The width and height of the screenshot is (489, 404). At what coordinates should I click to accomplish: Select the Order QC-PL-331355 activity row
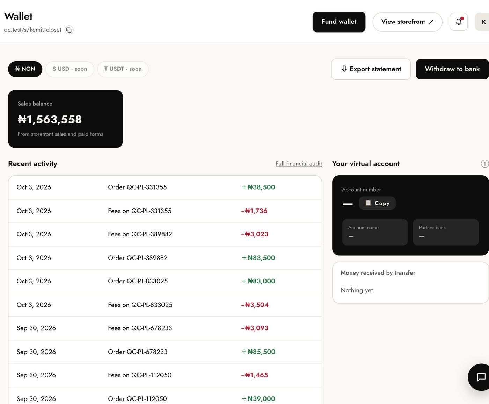(165, 187)
